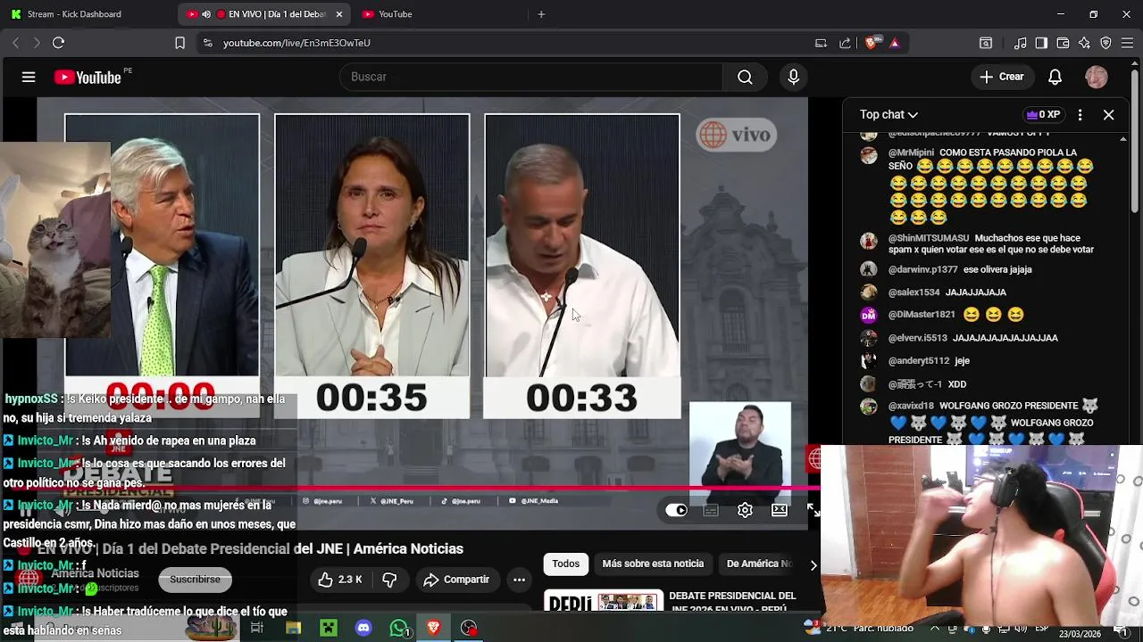Click the search magnifier button
The image size is (1143, 642).
745,77
